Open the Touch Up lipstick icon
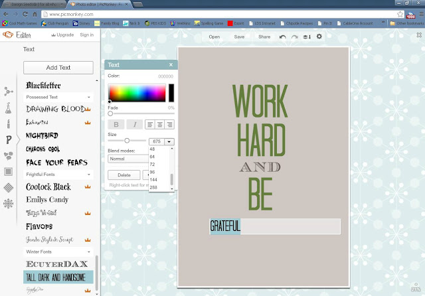The width and height of the screenshot is (425, 296). (x=9, y=123)
